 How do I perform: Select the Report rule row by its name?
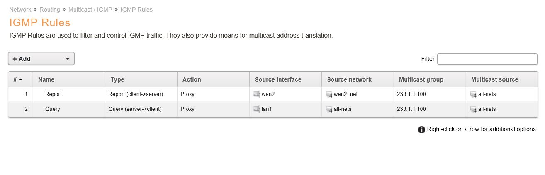(x=54, y=94)
